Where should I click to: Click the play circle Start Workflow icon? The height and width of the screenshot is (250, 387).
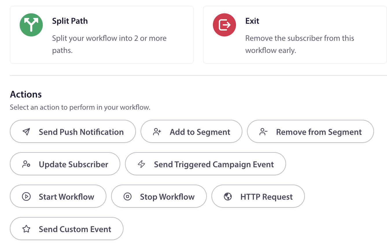click(26, 197)
